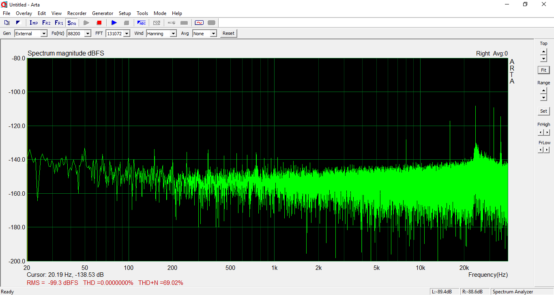This screenshot has width=554, height=295.
Task: Click the Set button
Action: click(543, 111)
